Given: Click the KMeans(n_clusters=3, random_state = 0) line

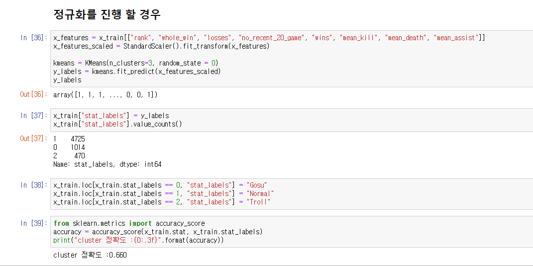Looking at the screenshot, I should tap(136, 63).
